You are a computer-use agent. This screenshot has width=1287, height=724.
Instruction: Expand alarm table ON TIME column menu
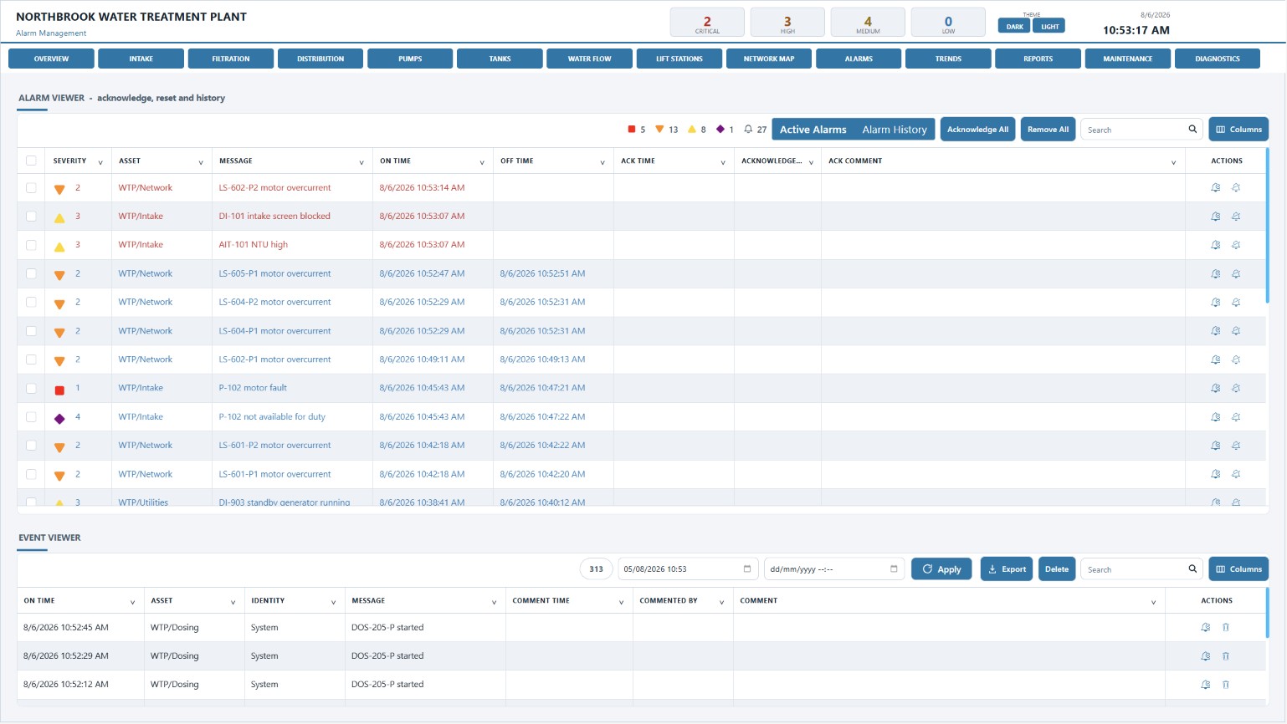pyautogui.click(x=482, y=162)
